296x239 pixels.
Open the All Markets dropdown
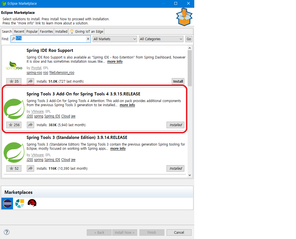tap(115, 39)
